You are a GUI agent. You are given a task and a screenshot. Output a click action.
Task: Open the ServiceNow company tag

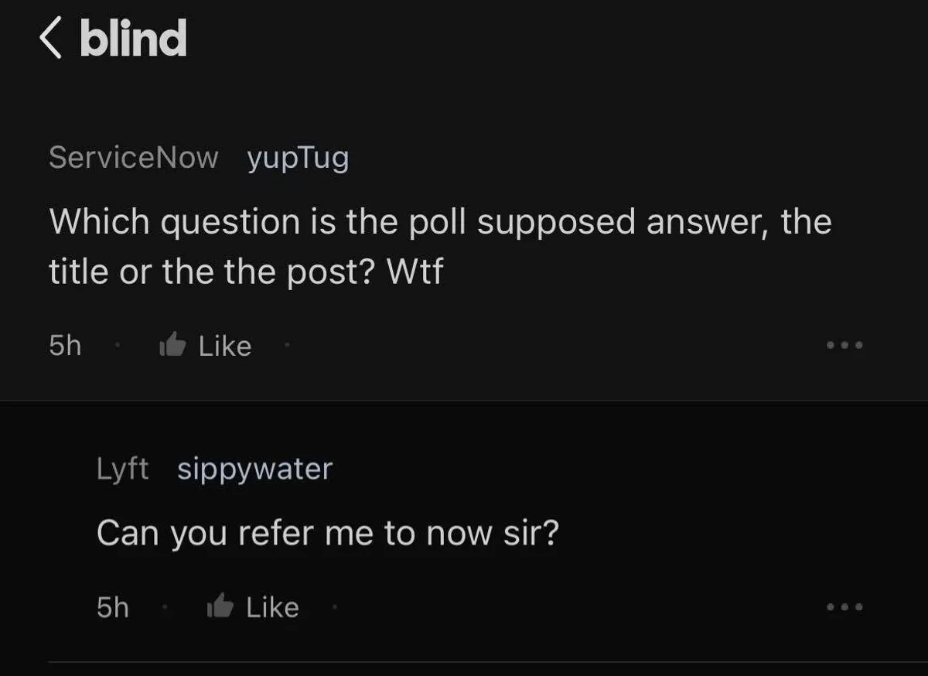(x=133, y=158)
